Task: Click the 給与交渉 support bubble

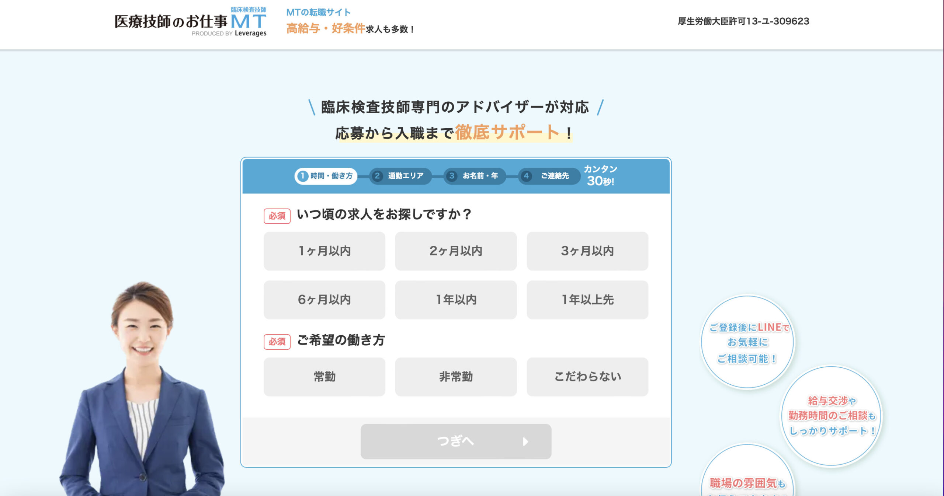Action: 831,416
